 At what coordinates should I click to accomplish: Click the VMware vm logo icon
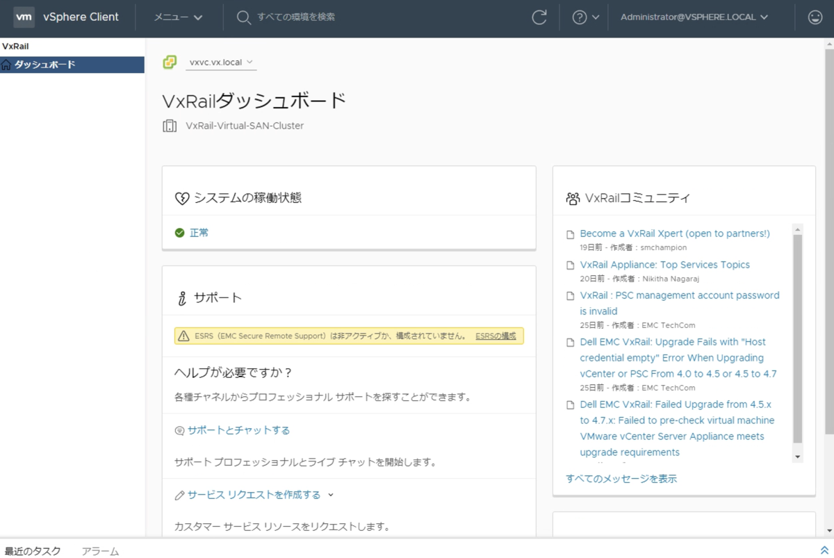point(24,17)
